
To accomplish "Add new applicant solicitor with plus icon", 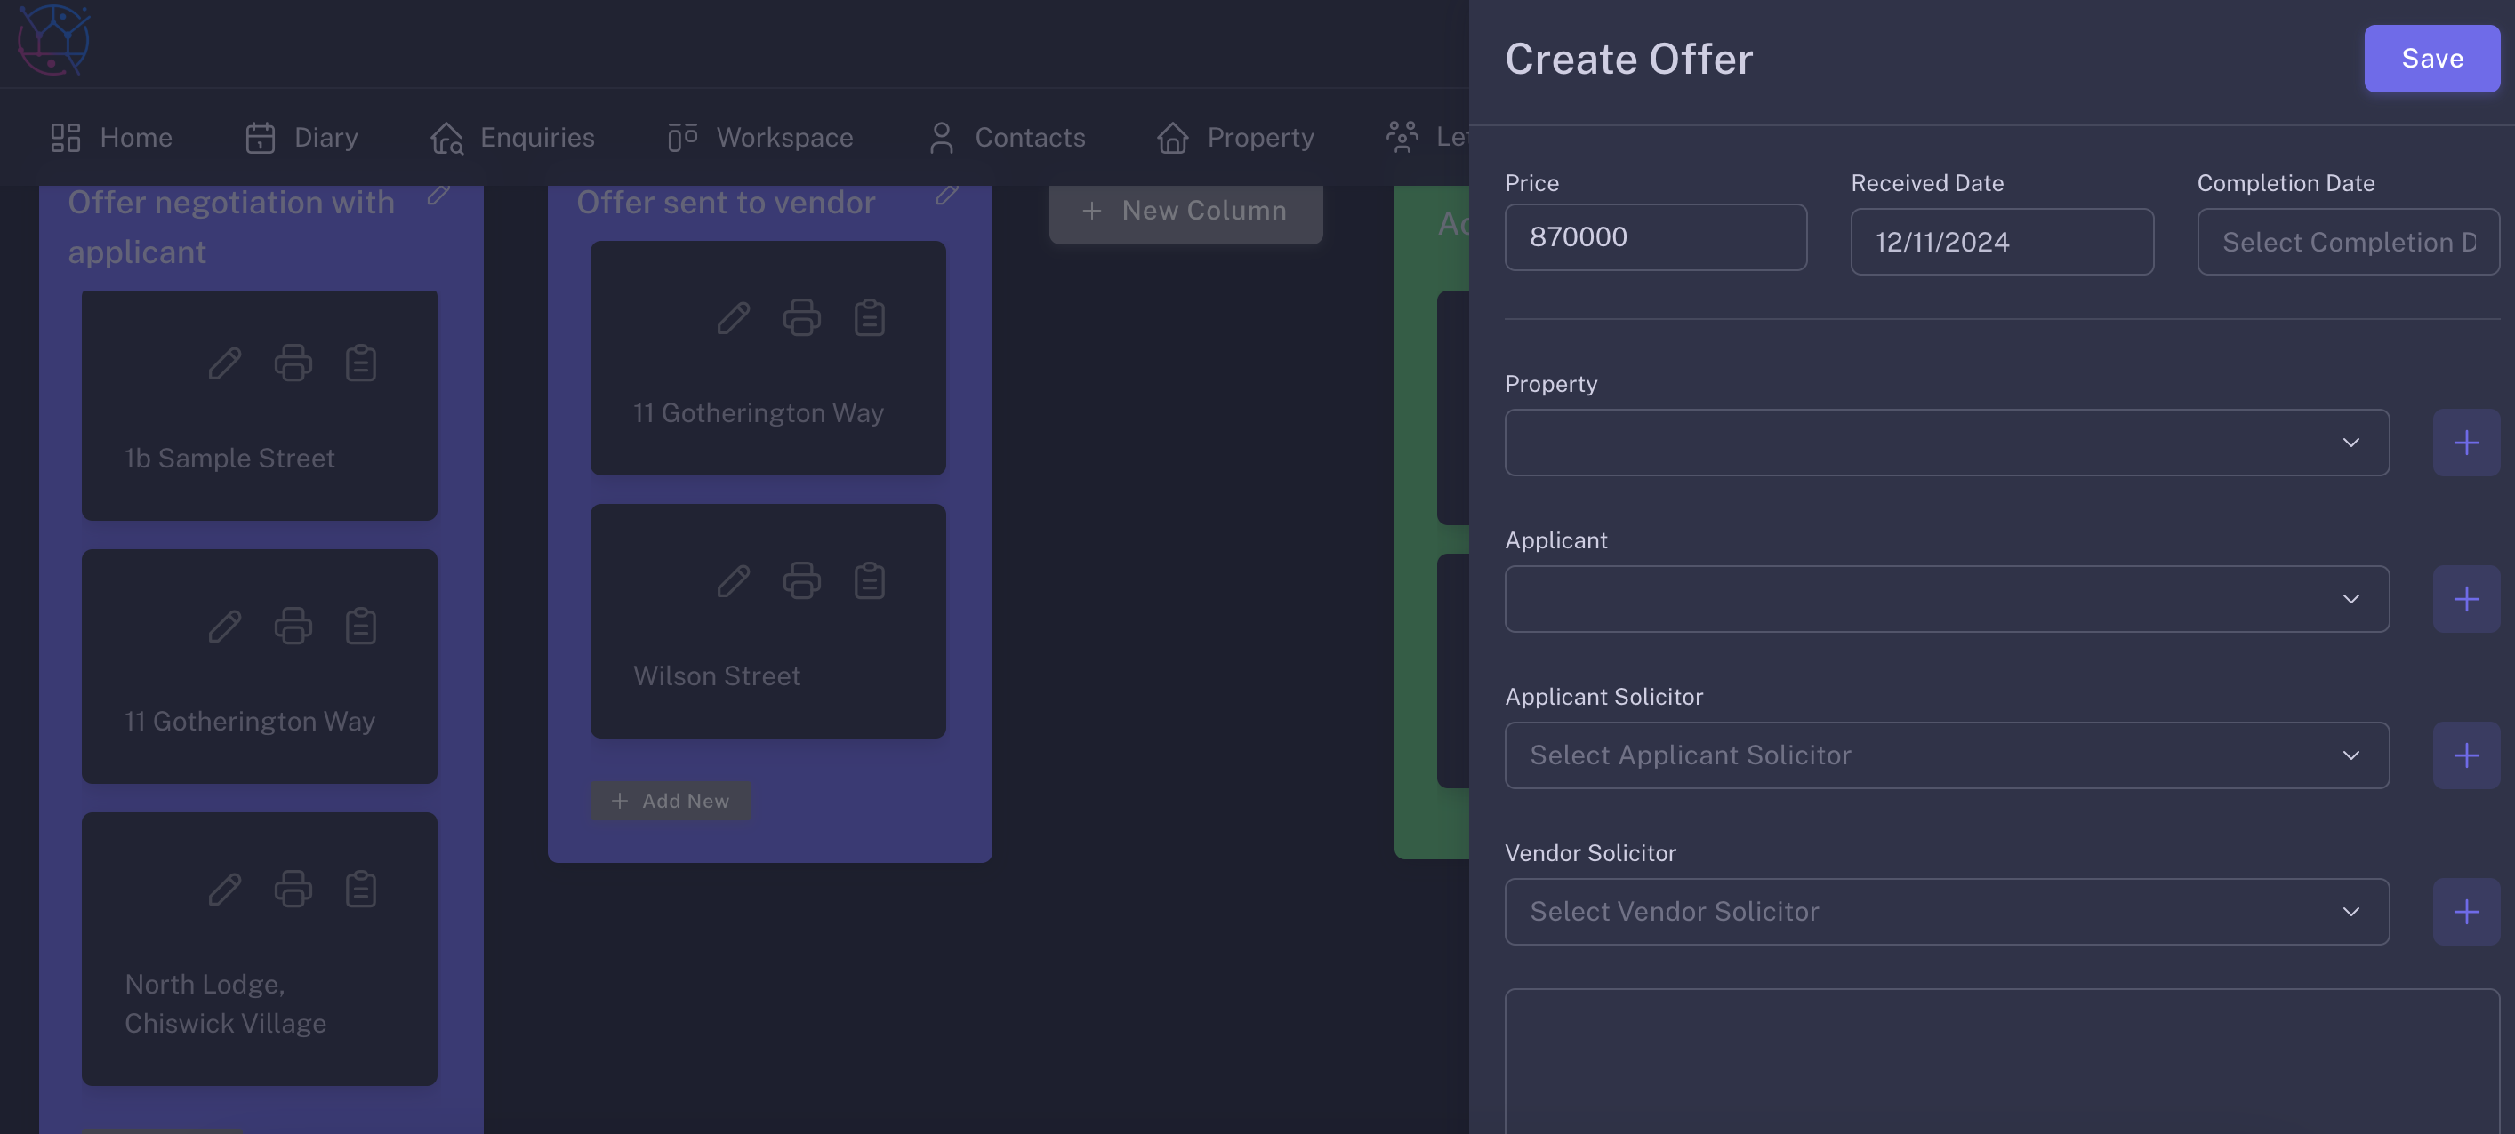I will 2465,755.
